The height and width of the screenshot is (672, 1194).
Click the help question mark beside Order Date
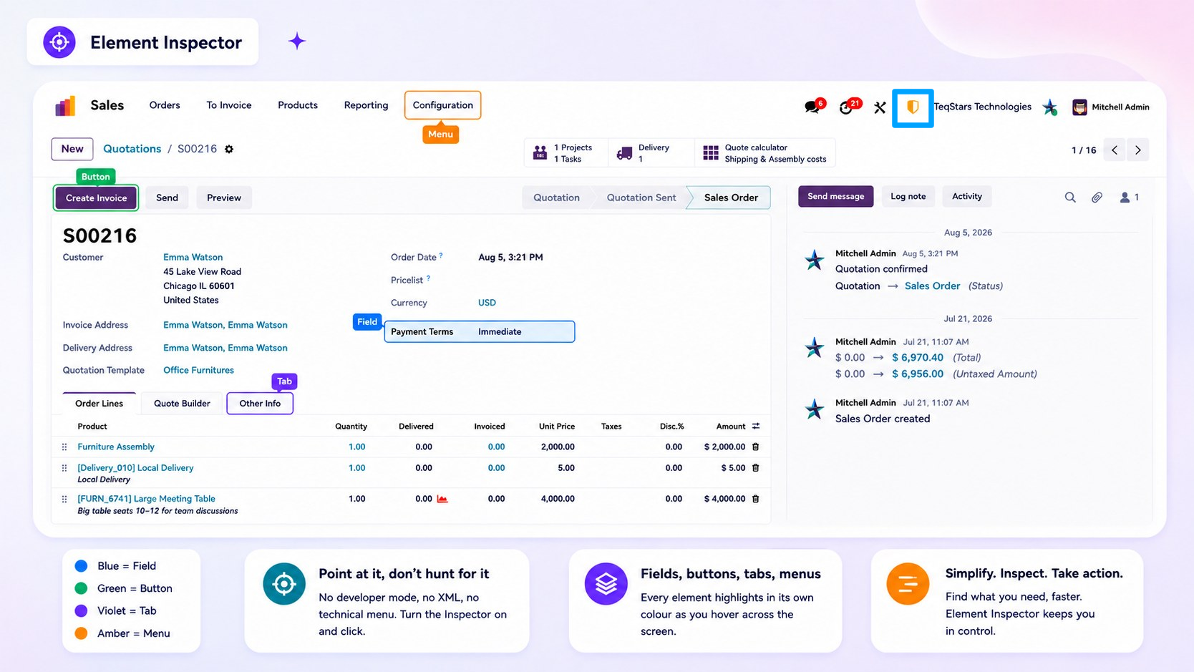pos(441,255)
